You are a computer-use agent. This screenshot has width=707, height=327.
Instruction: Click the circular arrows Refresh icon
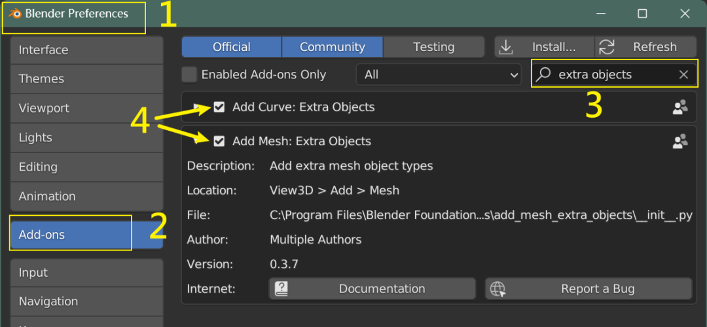coord(607,47)
